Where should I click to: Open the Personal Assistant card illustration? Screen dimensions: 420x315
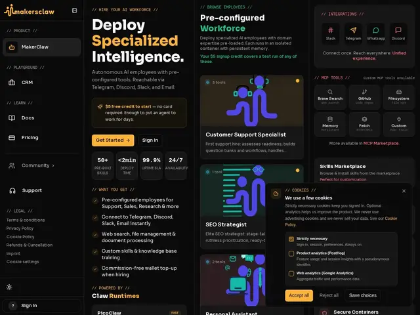pos(233,280)
